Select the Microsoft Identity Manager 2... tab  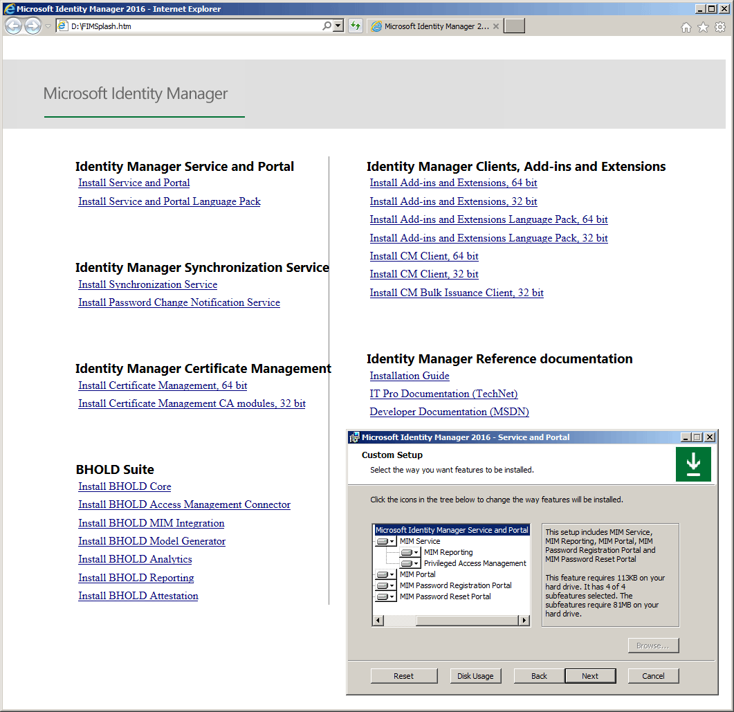point(435,26)
